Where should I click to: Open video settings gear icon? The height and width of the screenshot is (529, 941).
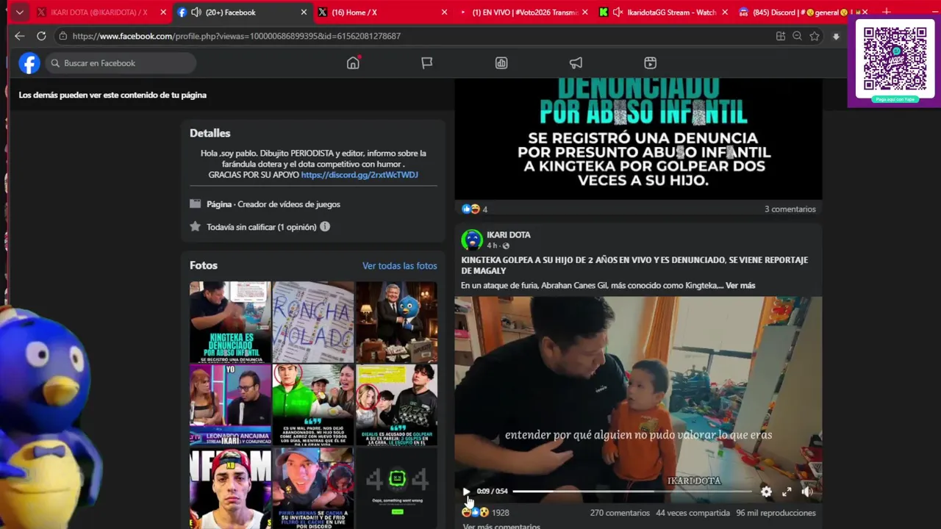766,492
